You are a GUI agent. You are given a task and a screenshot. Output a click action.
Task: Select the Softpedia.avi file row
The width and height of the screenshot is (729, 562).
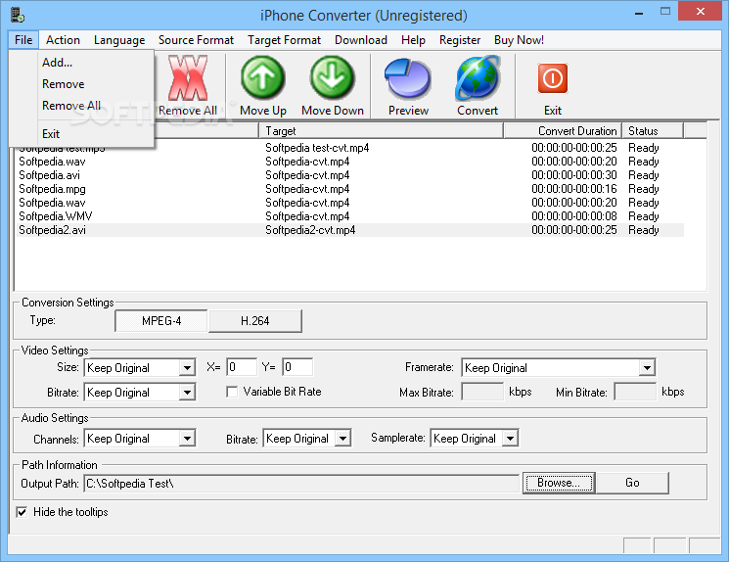point(350,175)
